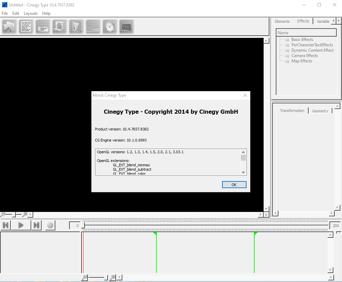Click the first green timeline marker
This screenshot has width=342, height=282.
coord(156,252)
